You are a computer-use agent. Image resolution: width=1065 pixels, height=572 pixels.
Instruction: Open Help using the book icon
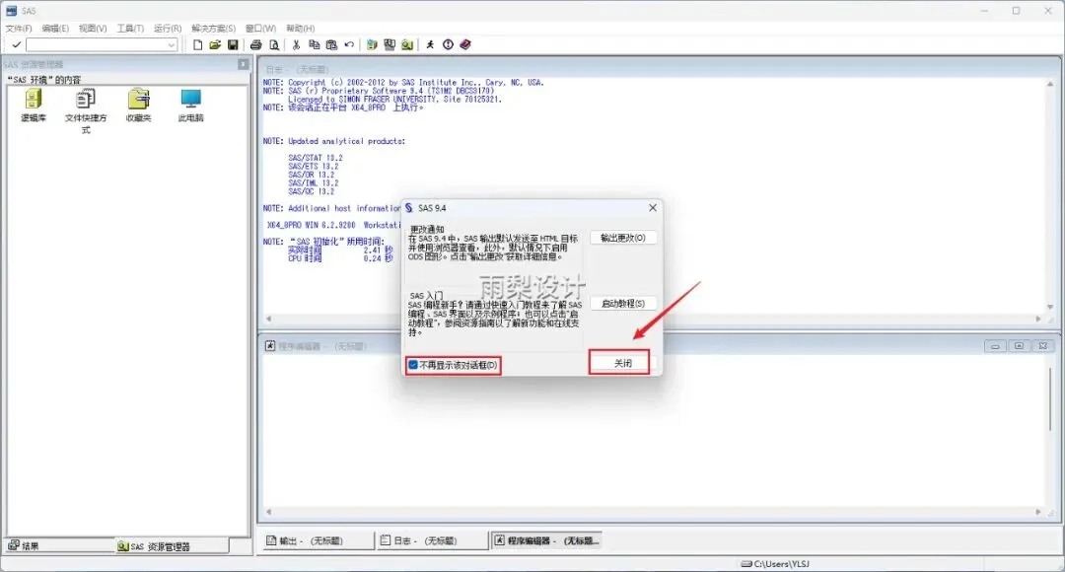[x=465, y=44]
